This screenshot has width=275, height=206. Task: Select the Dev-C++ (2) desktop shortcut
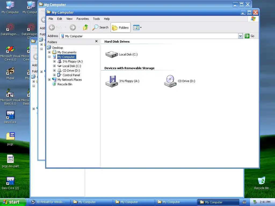pos(10,183)
